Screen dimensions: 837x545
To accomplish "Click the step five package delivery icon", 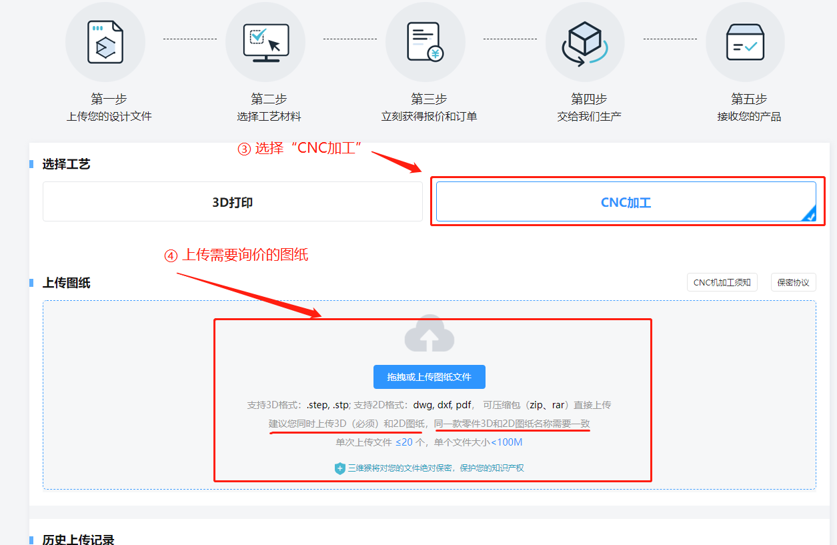I will tap(745, 42).
